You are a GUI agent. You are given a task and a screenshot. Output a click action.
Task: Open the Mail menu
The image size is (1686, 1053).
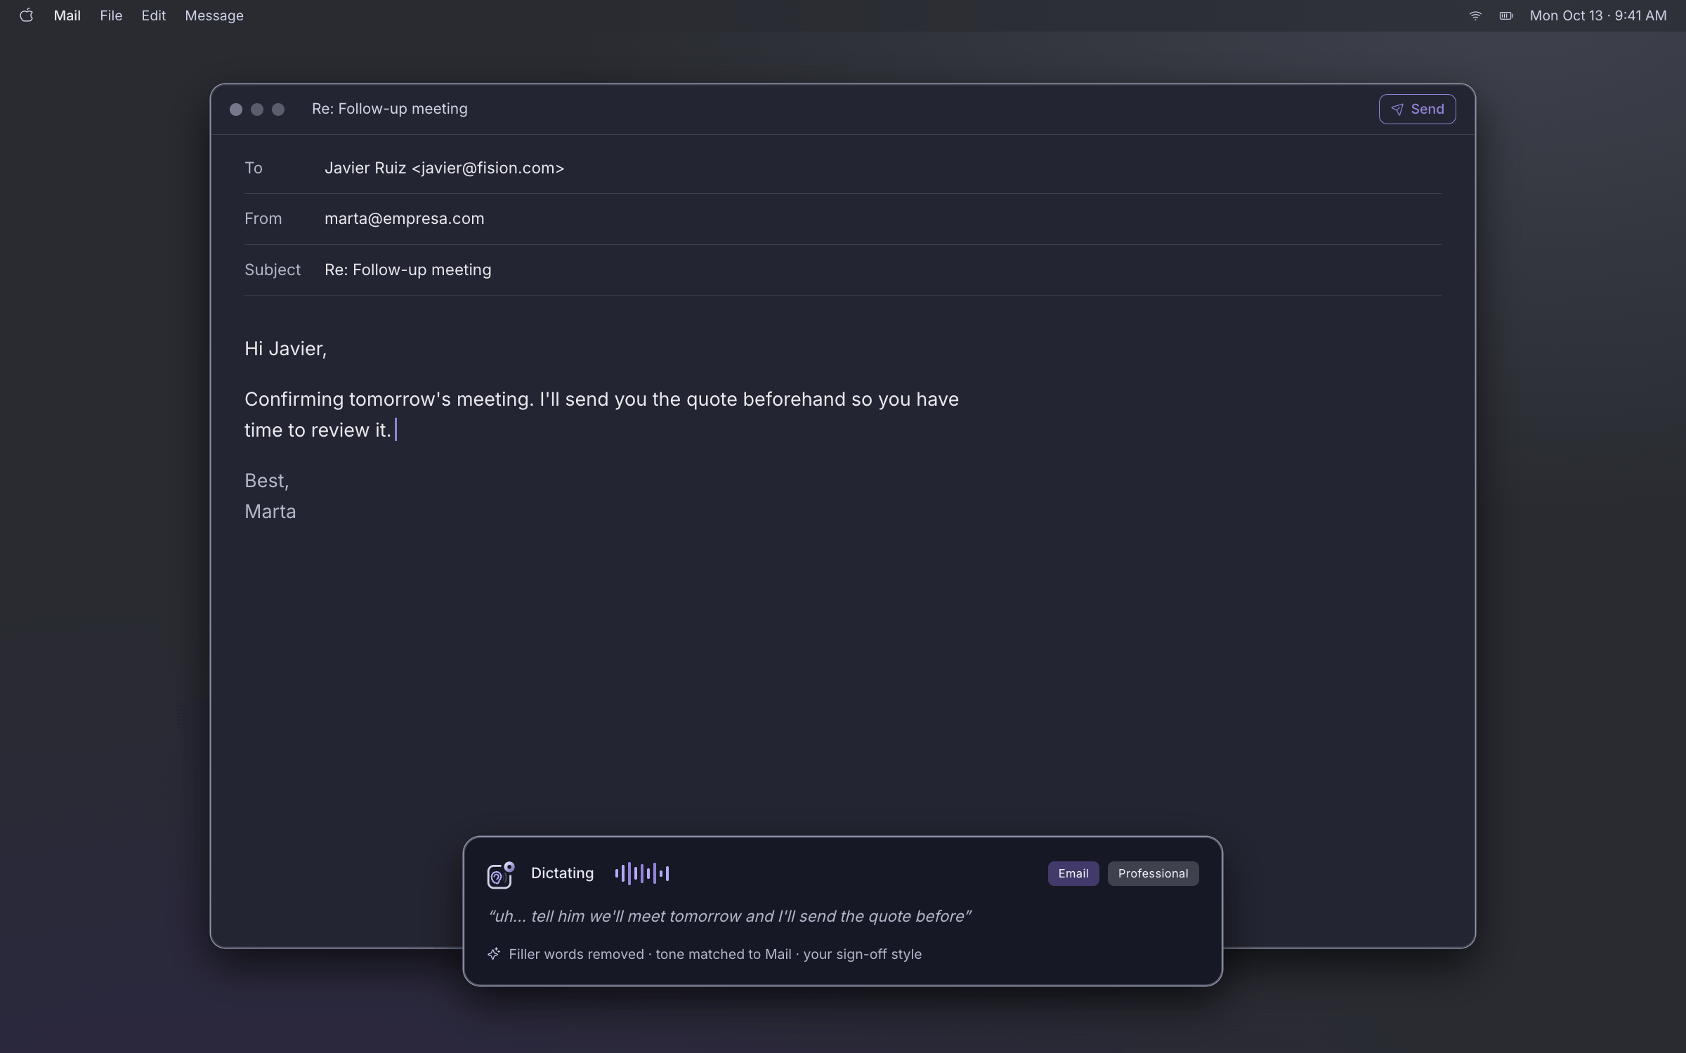coord(67,15)
